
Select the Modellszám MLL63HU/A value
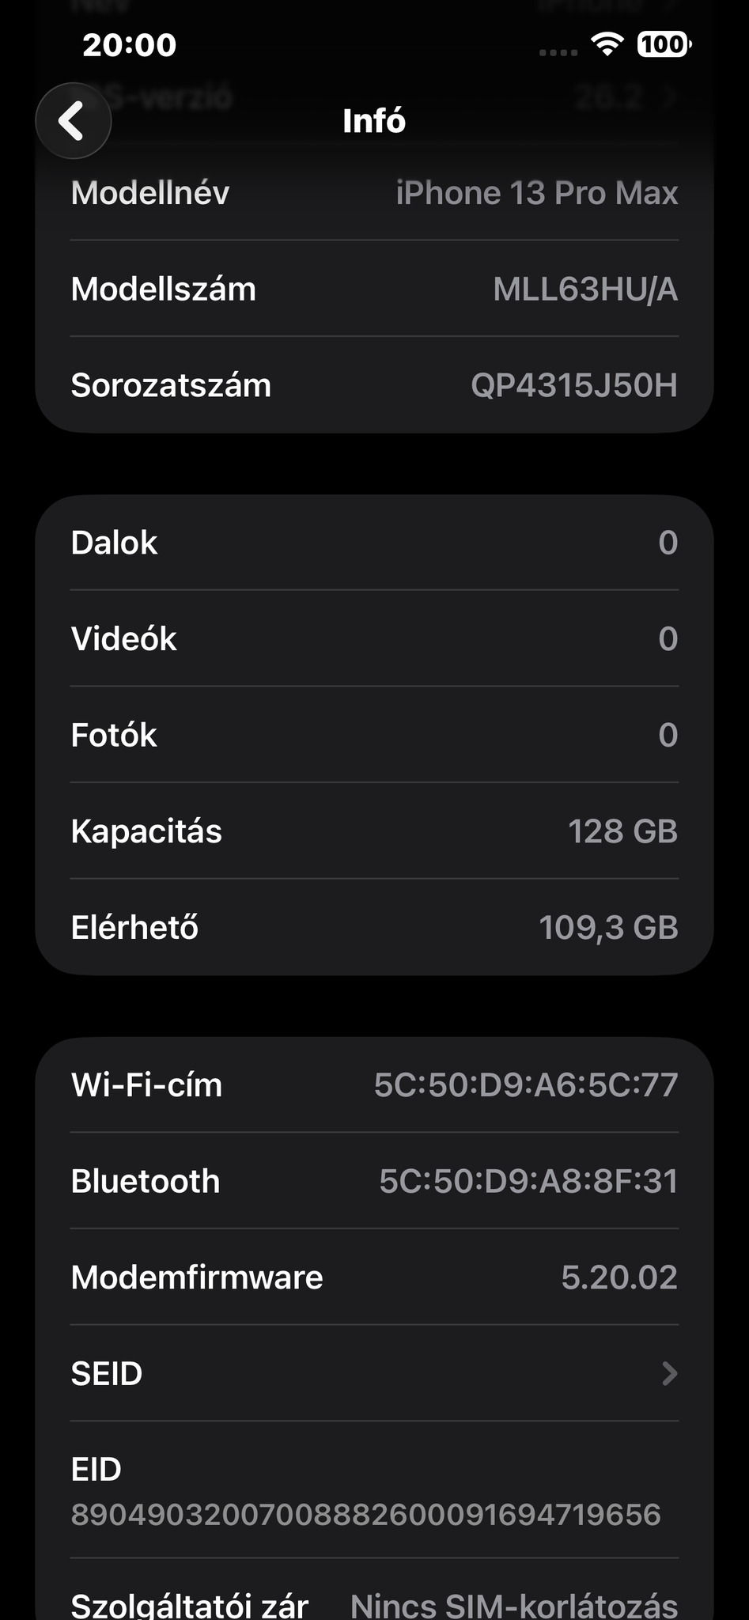585,290
